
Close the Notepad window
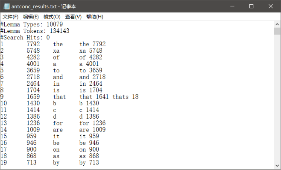271,6
